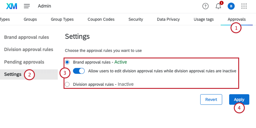Screen dimensions: 256x128
Task: Open the Security tab
Action: (136, 19)
